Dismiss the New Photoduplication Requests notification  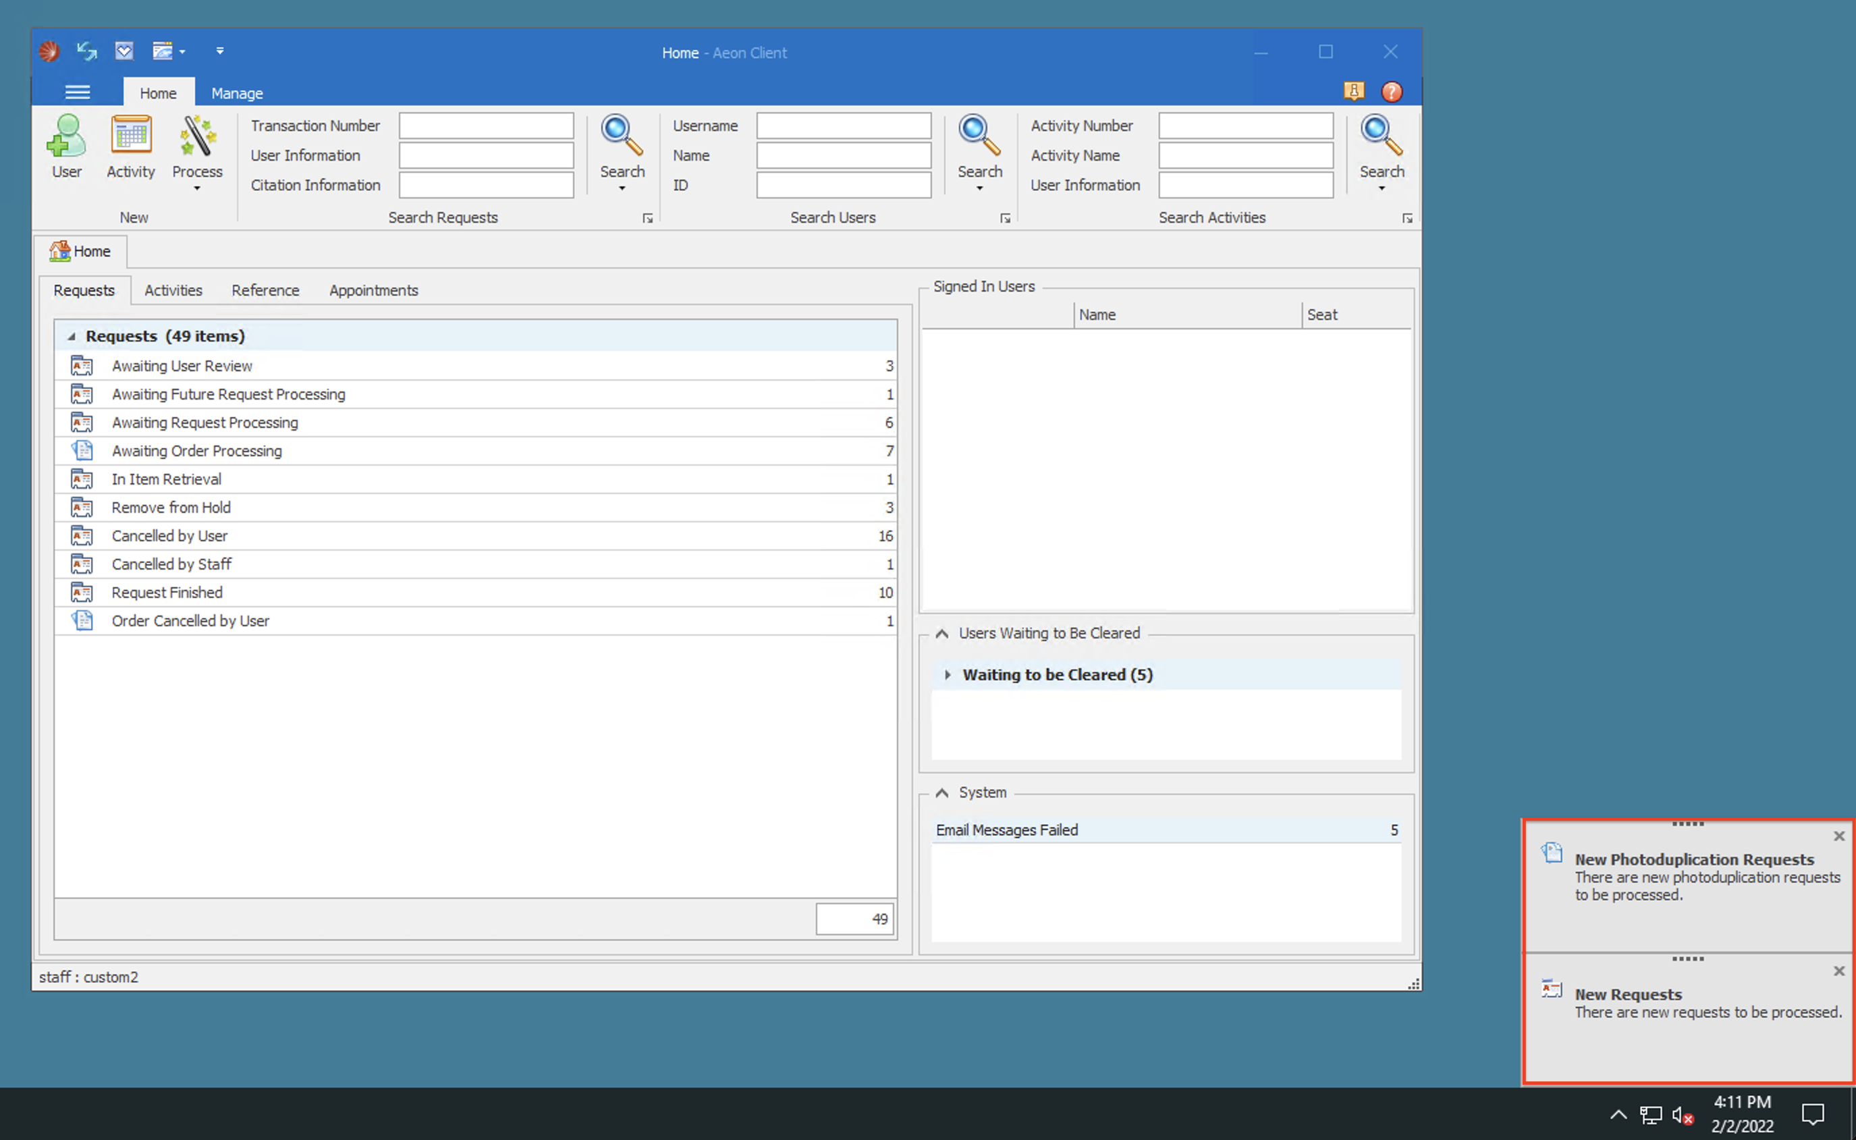[x=1838, y=836]
